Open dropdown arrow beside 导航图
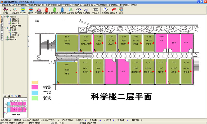207x124 pixels. tap(10, 10)
